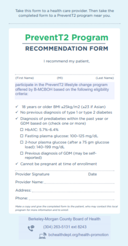This screenshot has height=246, width=128.
Task: Check the Previous diagnosis of GDM box
Action: 22,153
